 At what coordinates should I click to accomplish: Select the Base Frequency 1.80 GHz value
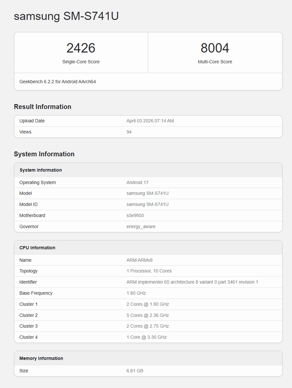pos(135,293)
